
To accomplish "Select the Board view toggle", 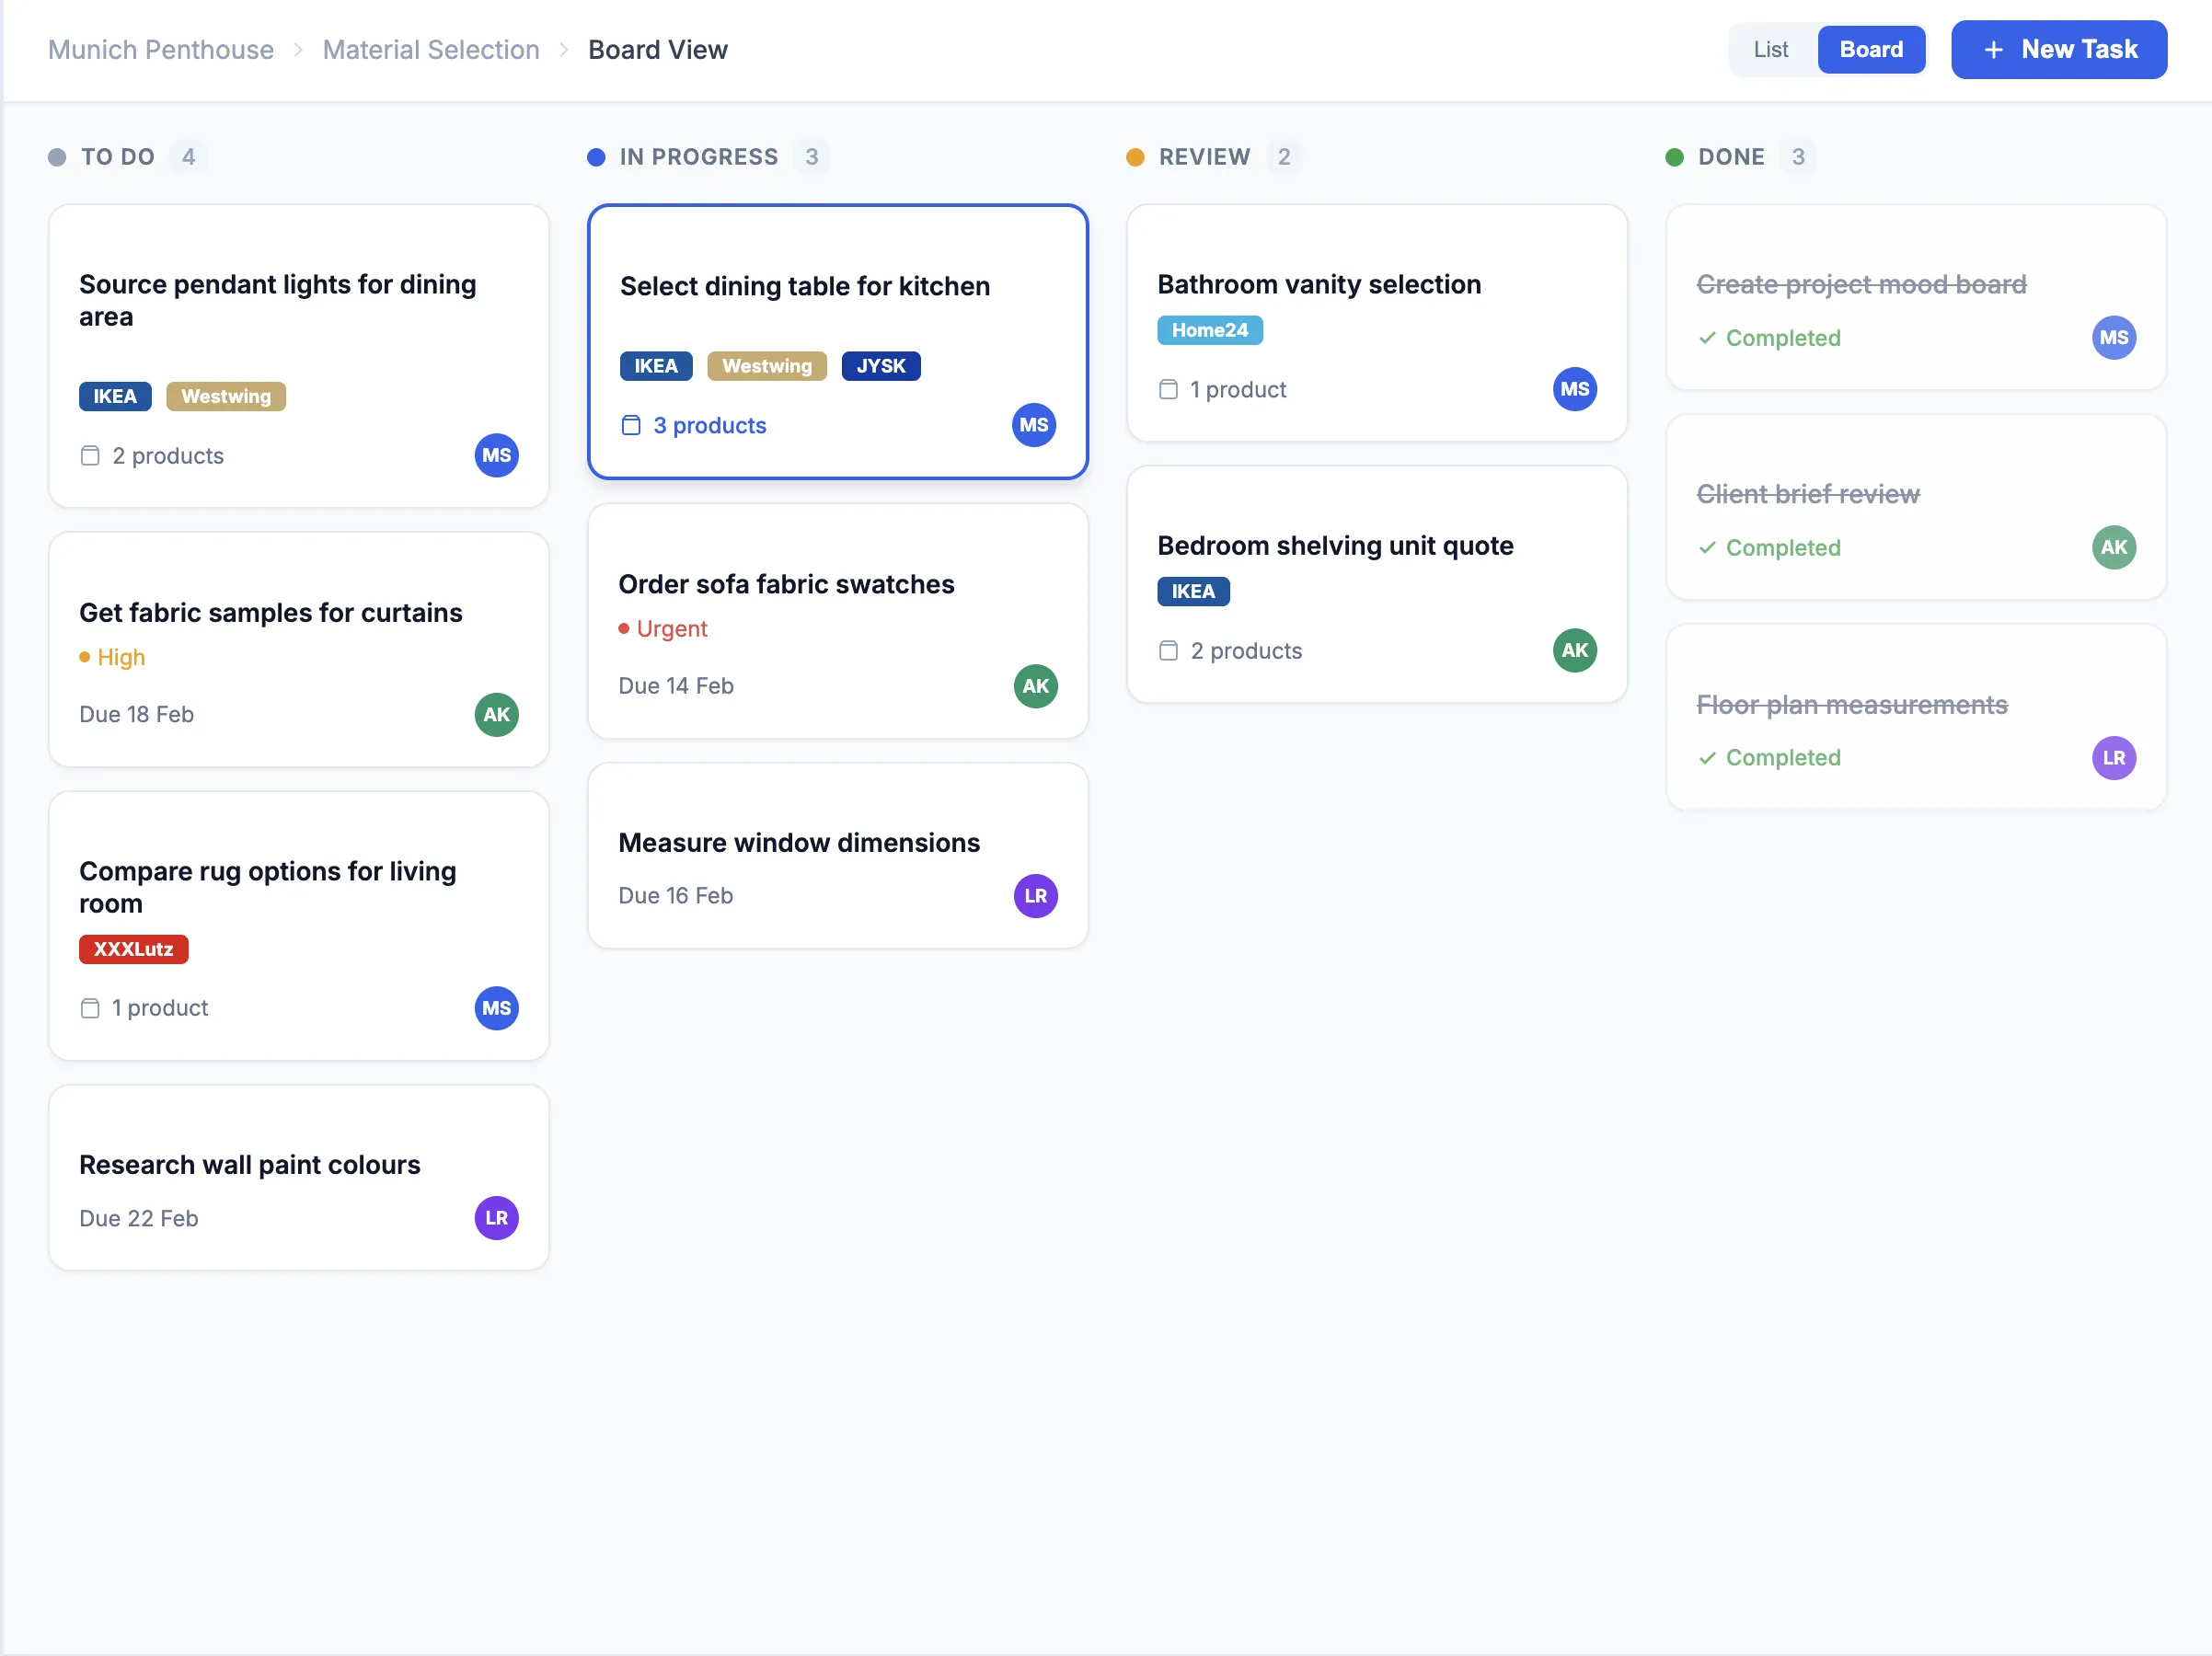I will pos(1870,50).
